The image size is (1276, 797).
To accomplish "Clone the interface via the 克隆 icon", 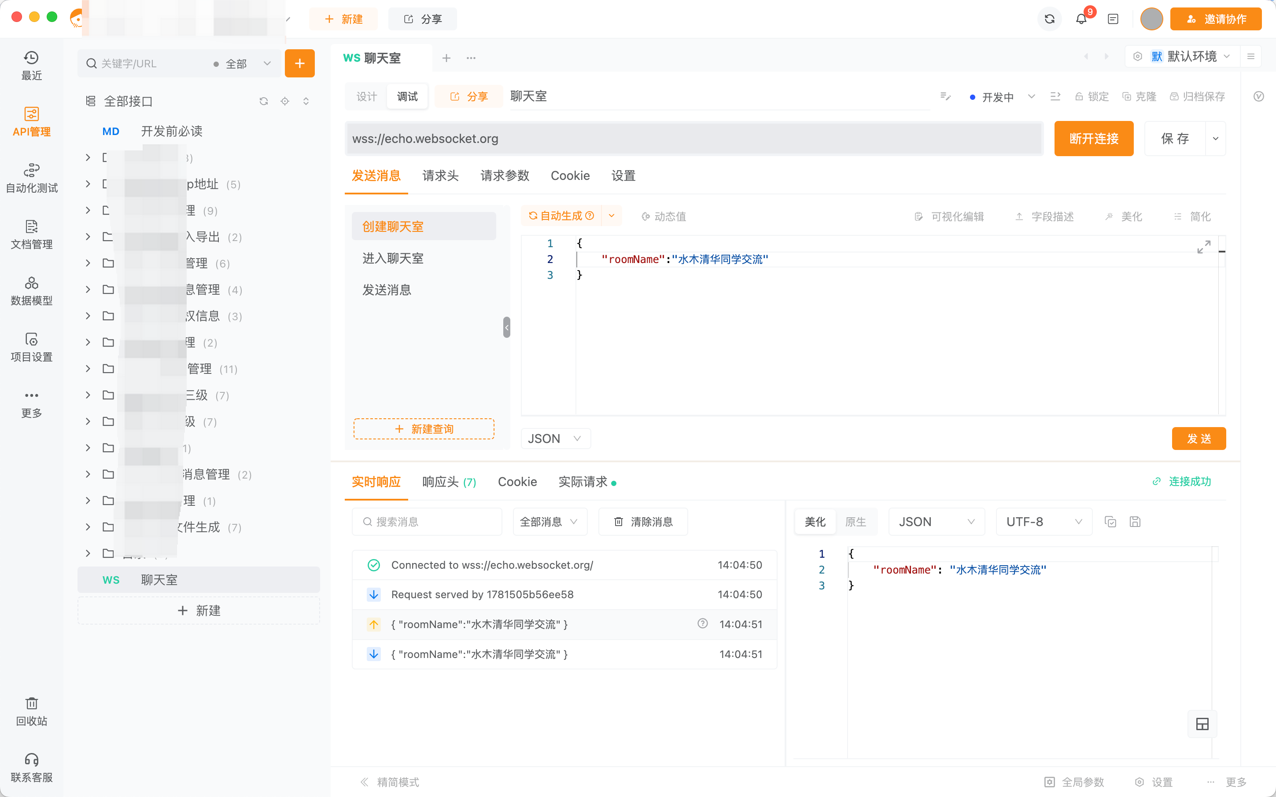I will click(1139, 96).
